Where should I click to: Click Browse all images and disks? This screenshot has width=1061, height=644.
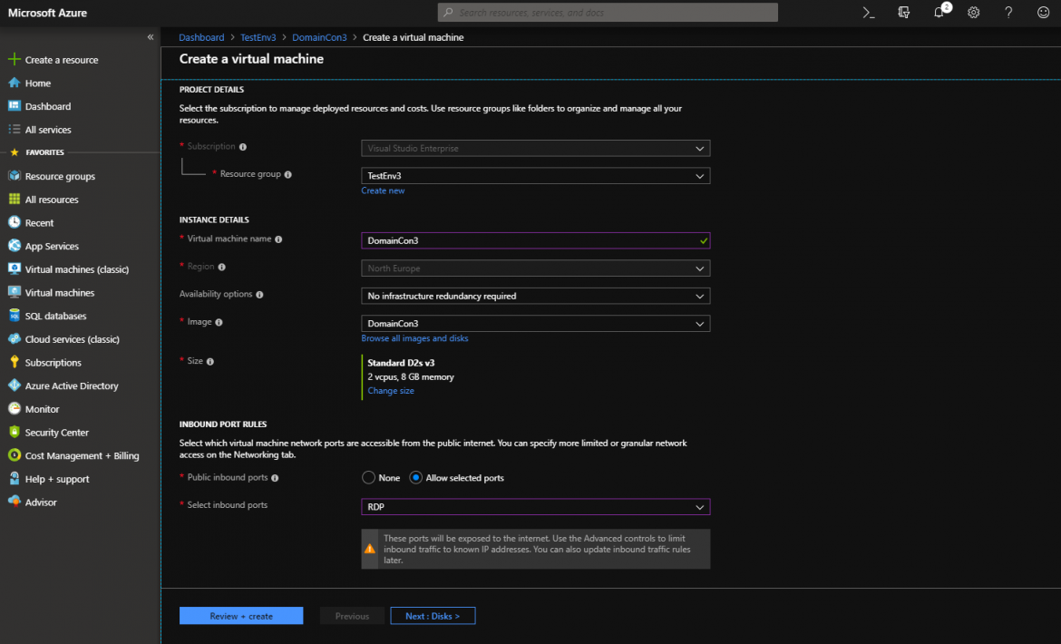[414, 338]
